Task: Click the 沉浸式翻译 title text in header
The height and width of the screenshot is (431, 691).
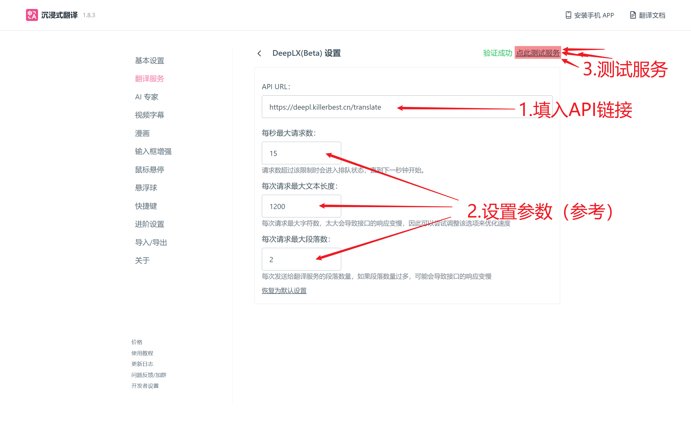Action: (59, 15)
